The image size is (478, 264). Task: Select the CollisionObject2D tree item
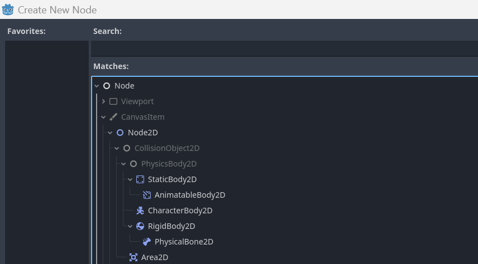(166, 148)
